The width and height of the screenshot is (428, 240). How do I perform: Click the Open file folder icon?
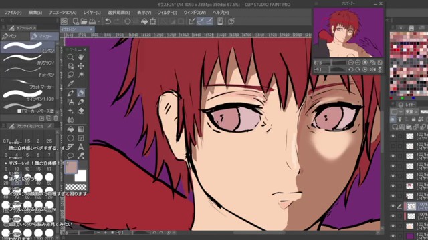point(84,21)
